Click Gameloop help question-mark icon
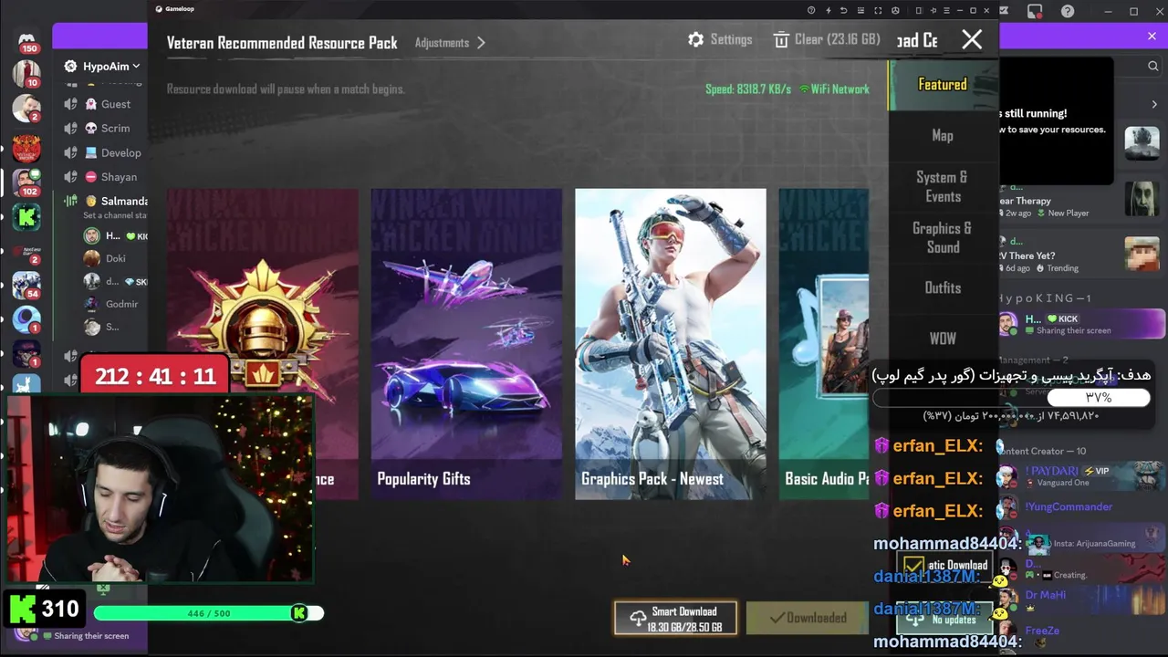Image resolution: width=1168 pixels, height=657 pixels. 811,10
